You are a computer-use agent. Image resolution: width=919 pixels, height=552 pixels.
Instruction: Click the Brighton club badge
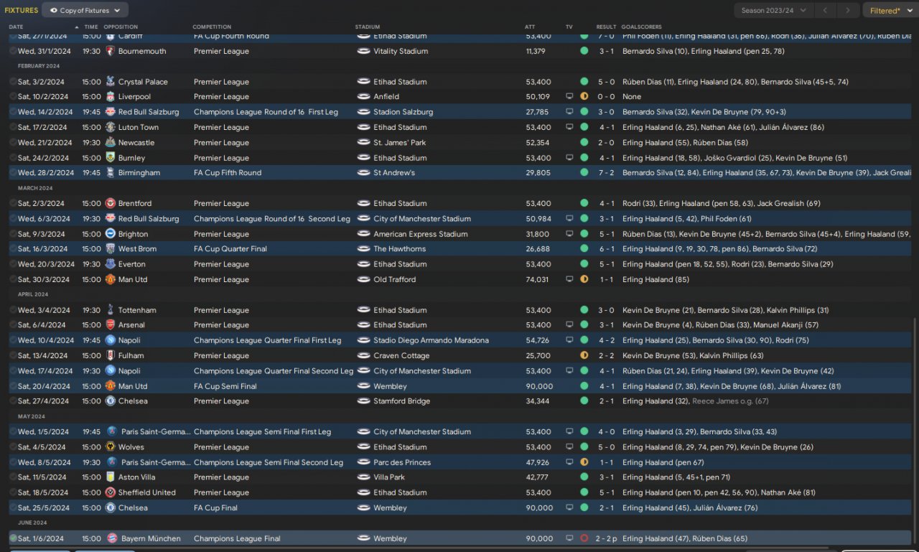click(x=111, y=234)
